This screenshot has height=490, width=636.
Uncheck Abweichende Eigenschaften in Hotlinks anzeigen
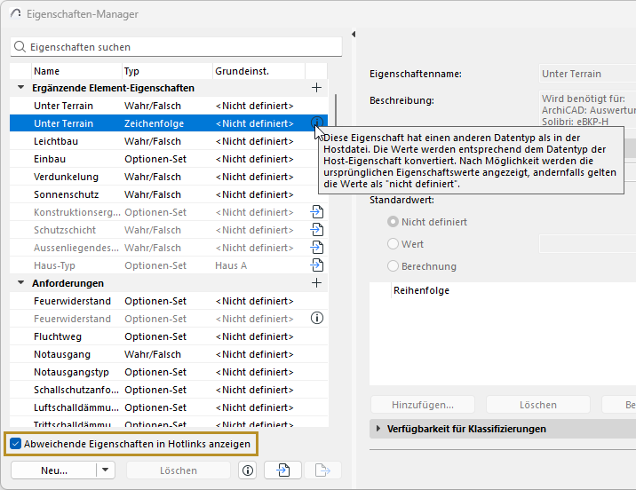coord(16,444)
